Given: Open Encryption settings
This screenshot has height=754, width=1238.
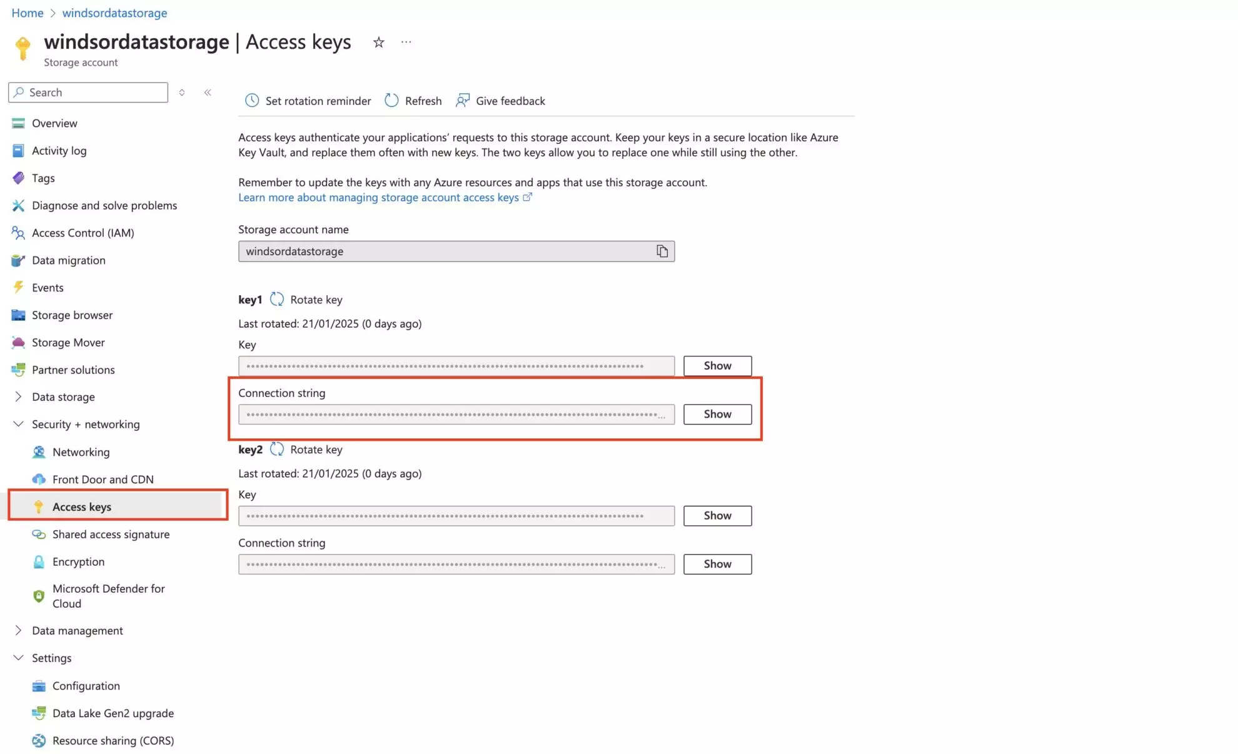Looking at the screenshot, I should 79,561.
